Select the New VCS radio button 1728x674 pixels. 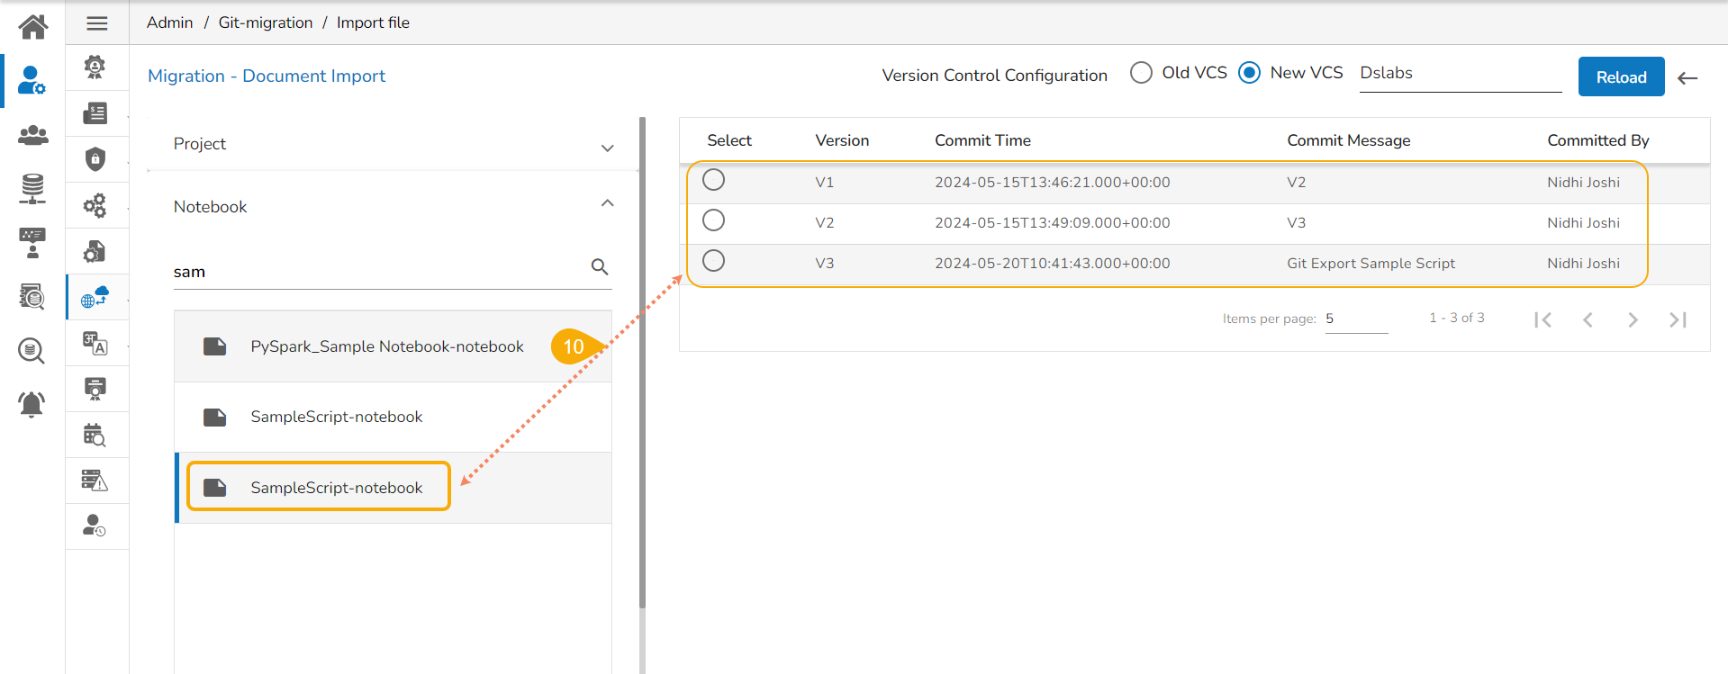[1249, 73]
